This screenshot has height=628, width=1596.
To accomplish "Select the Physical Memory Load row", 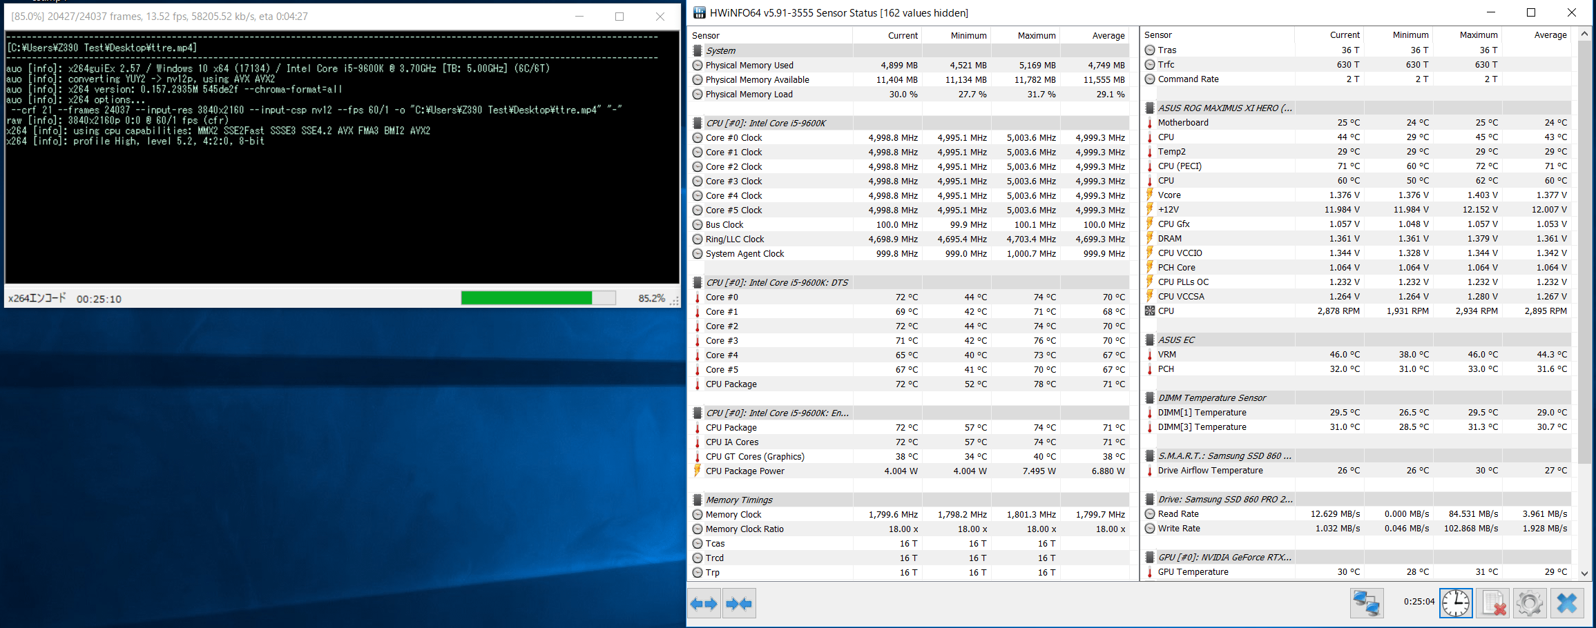I will coord(909,95).
